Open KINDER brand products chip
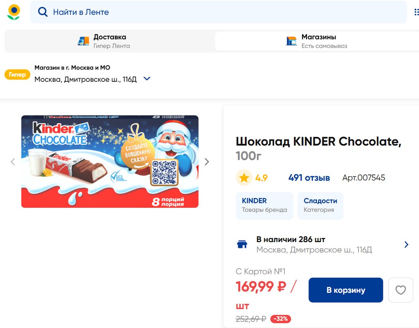Viewport: 419px width, 328px height. (x=264, y=205)
